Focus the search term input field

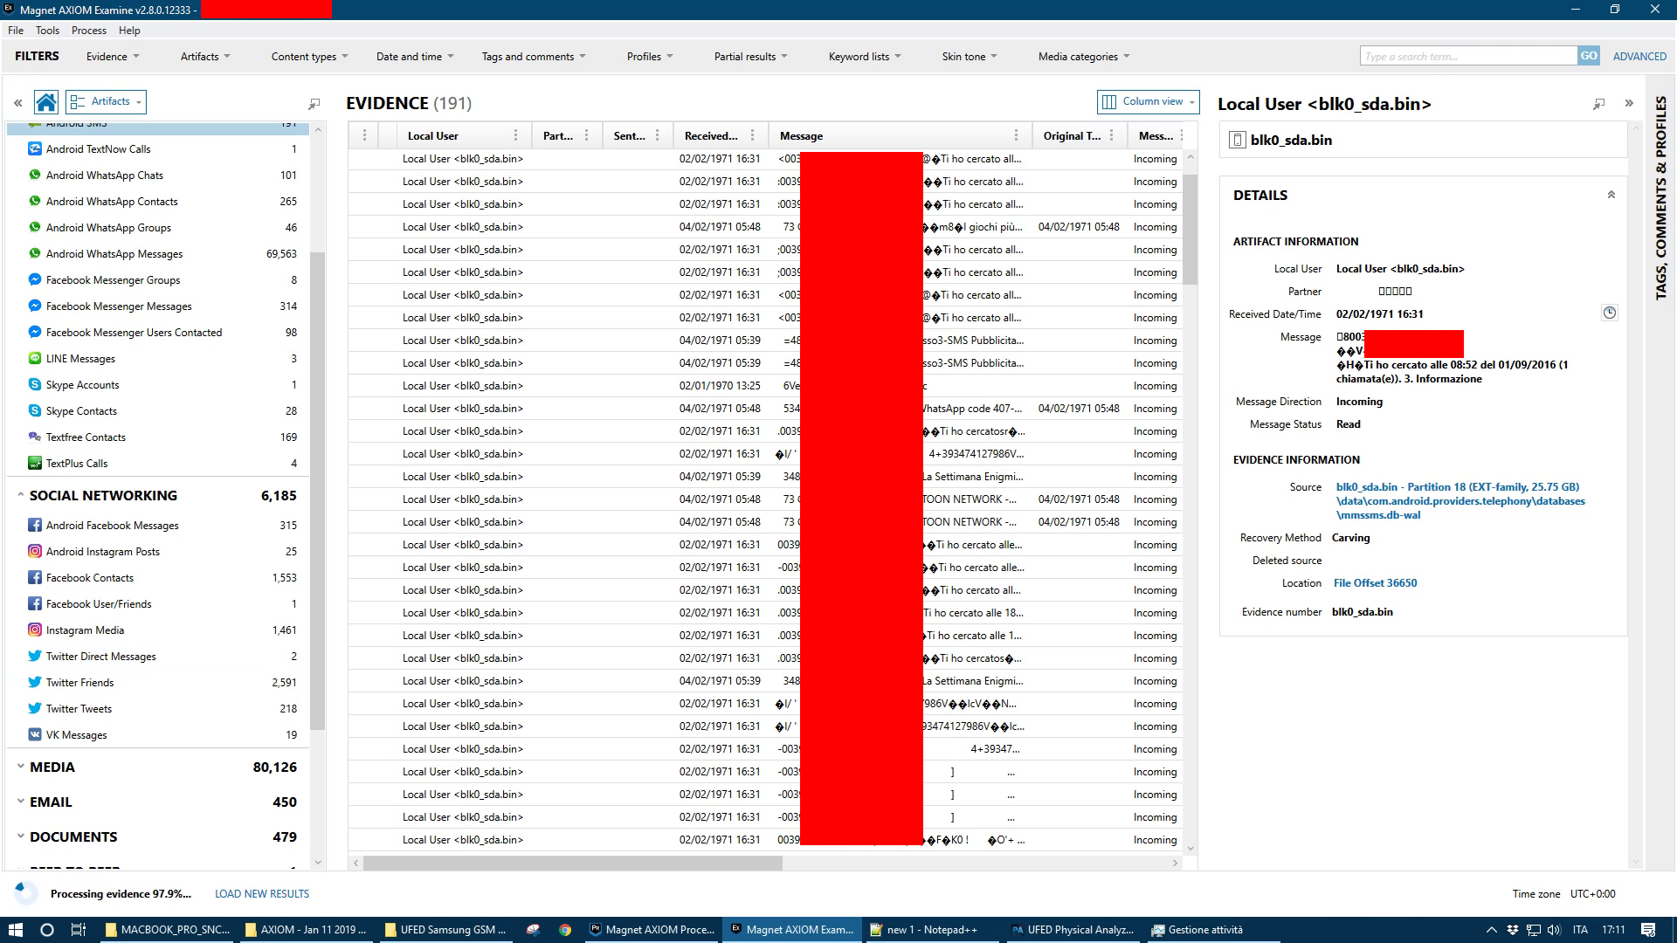coord(1468,56)
